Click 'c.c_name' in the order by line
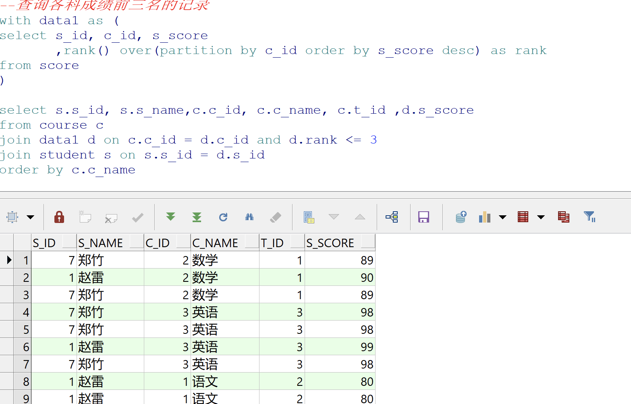Image resolution: width=631 pixels, height=404 pixels. (x=104, y=170)
